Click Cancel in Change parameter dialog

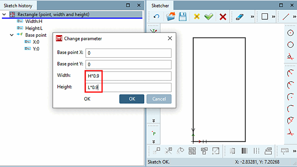pyautogui.click(x=159, y=99)
